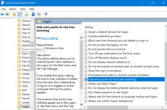Click description pane scroll down arrow
167x110 pixels.
tap(81, 104)
